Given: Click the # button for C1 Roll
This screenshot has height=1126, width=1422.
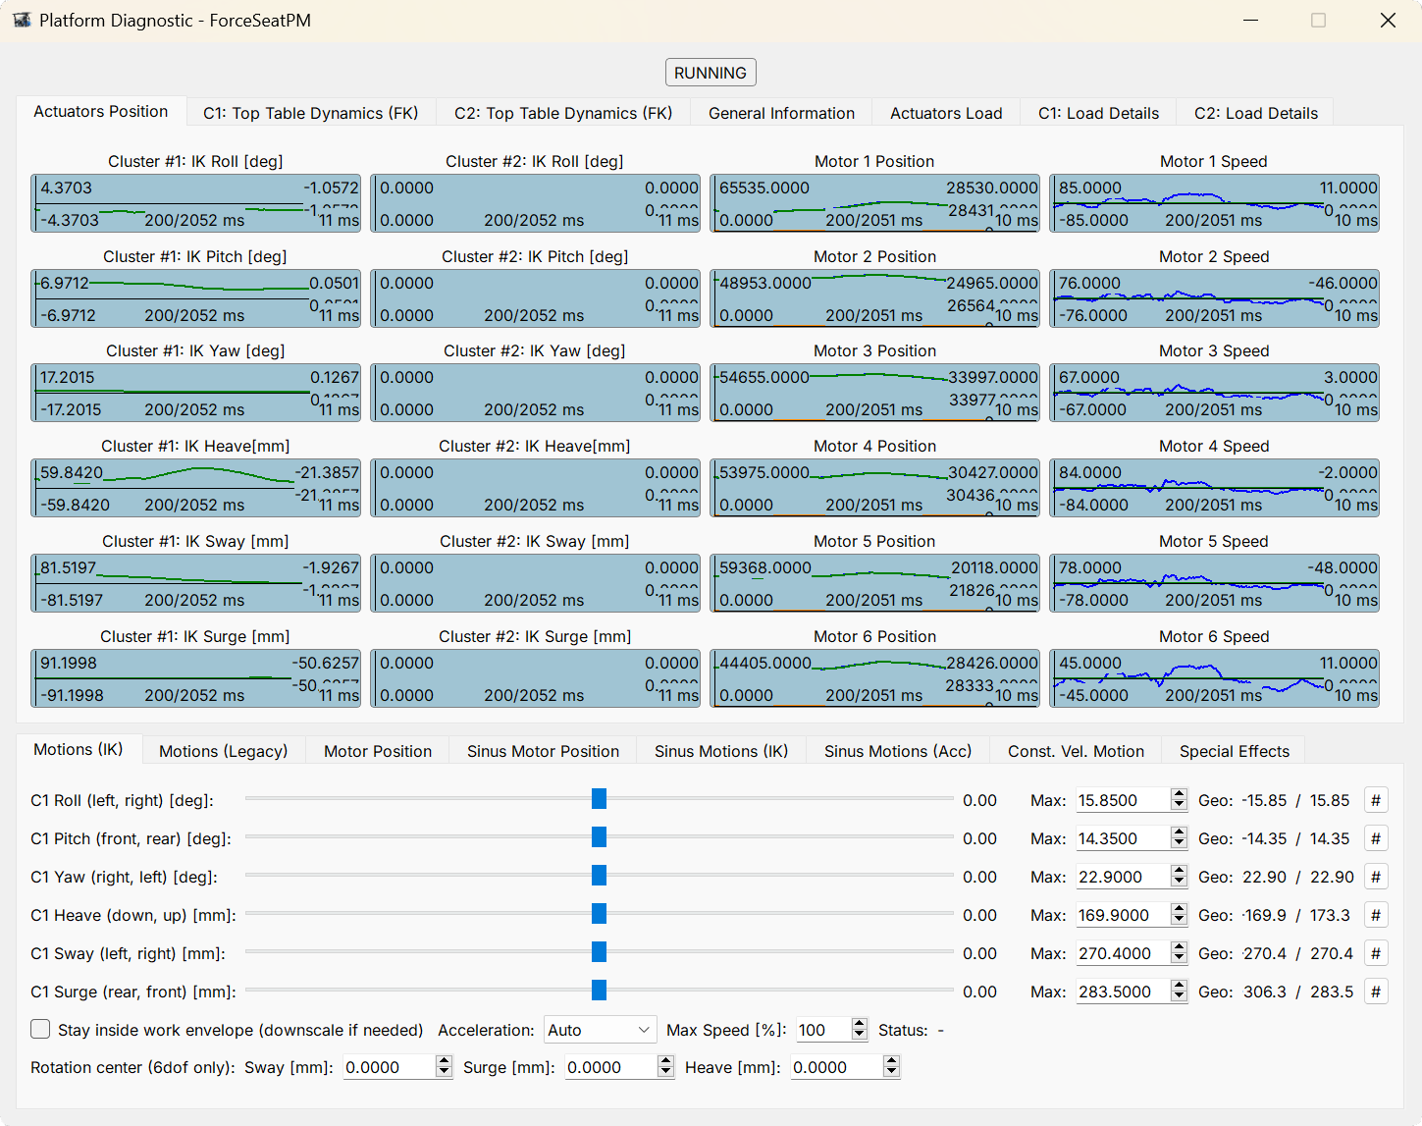Looking at the screenshot, I should pyautogui.click(x=1376, y=800).
